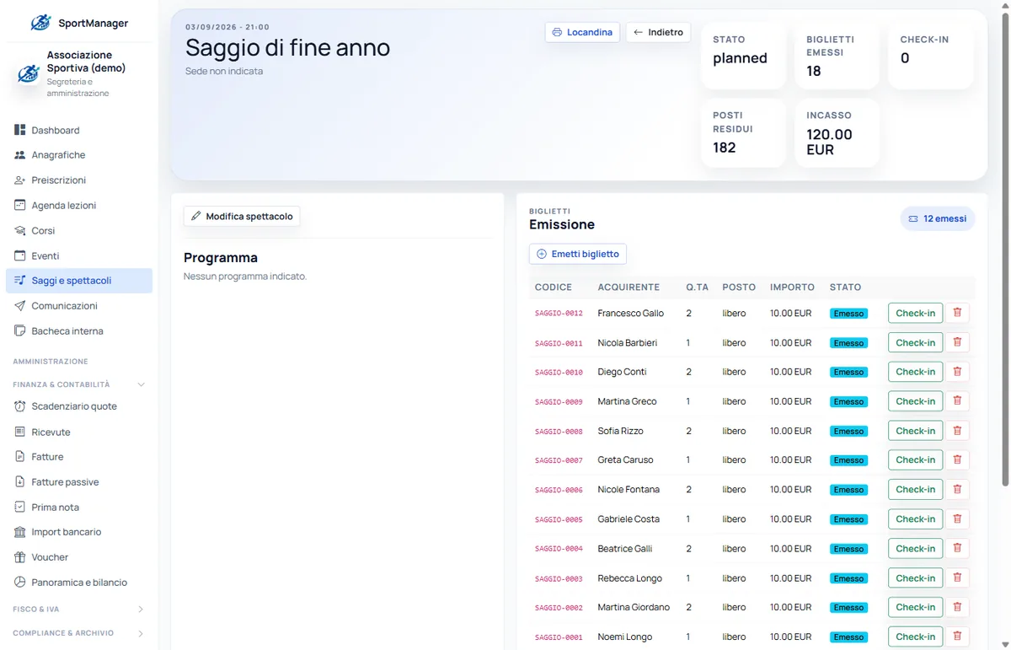Screen dimensions: 1011x650
Task: Check in Martina Giordano
Action: click(x=915, y=607)
